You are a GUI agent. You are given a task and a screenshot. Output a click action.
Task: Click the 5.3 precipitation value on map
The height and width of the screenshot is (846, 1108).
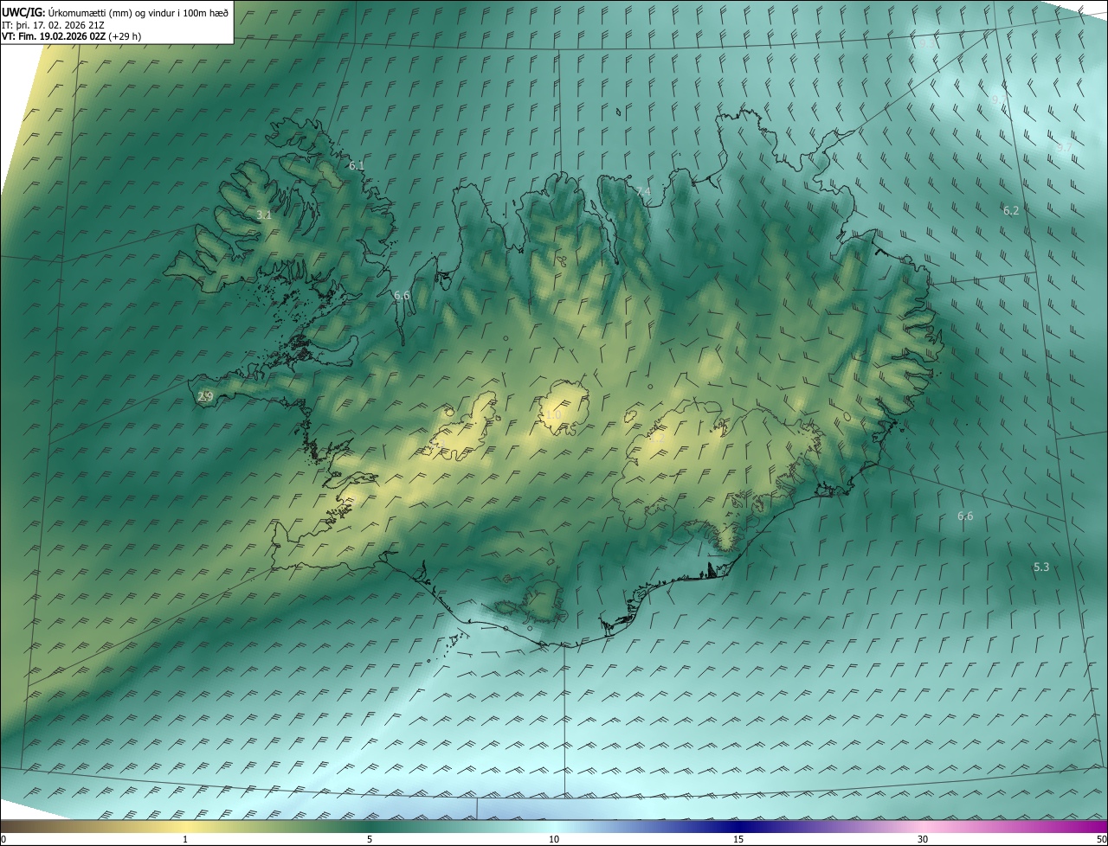[x=1041, y=567]
